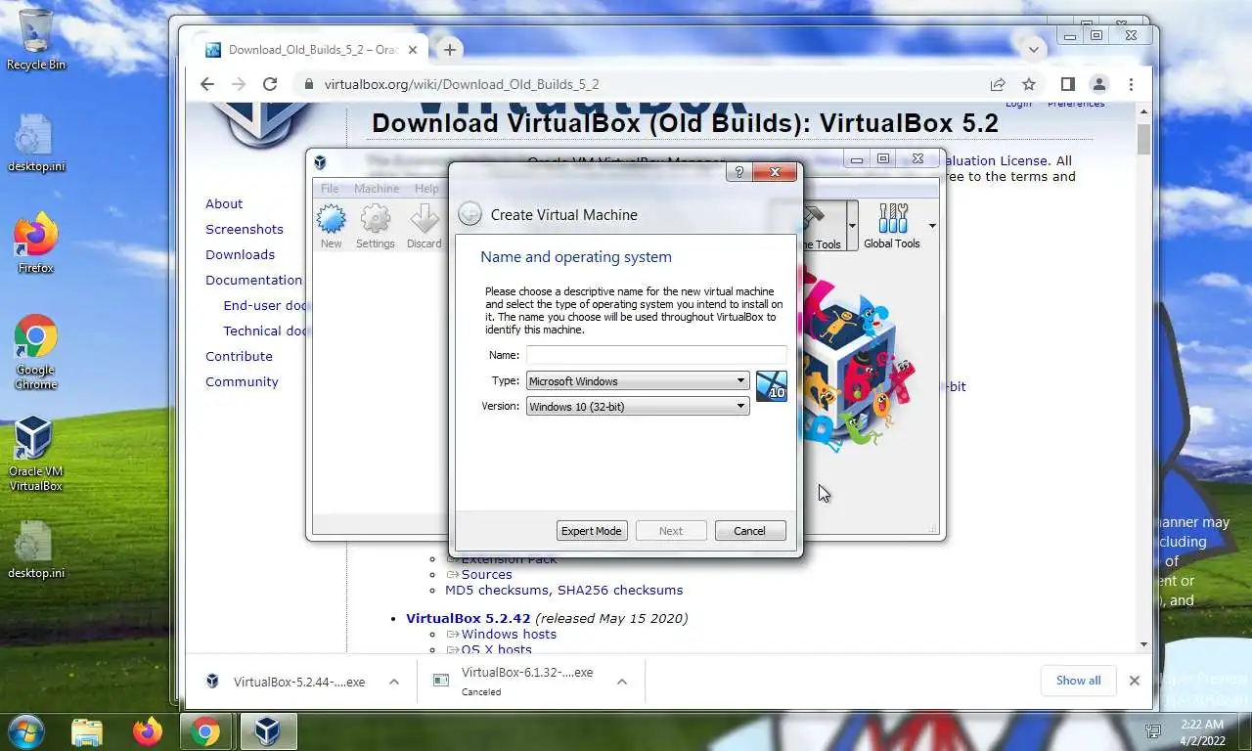The height and width of the screenshot is (751, 1252).
Task: Click the Discard arrow icon in VirtualBox toolbar
Action: point(425,226)
